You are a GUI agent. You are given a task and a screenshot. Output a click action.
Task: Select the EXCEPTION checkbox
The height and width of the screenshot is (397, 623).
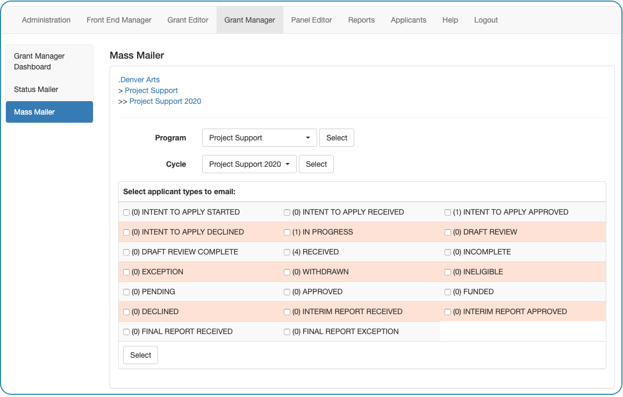click(126, 272)
